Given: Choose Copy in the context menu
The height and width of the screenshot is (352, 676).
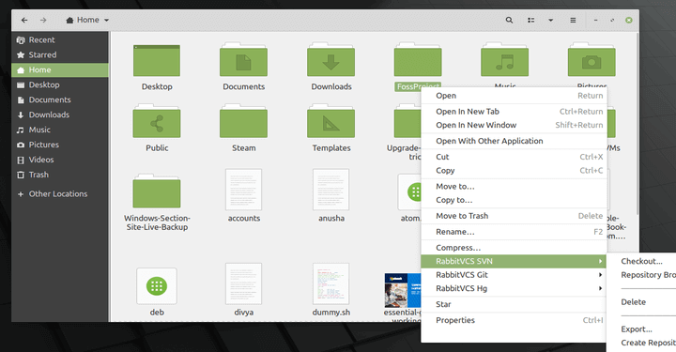Looking at the screenshot, I should tap(514, 170).
